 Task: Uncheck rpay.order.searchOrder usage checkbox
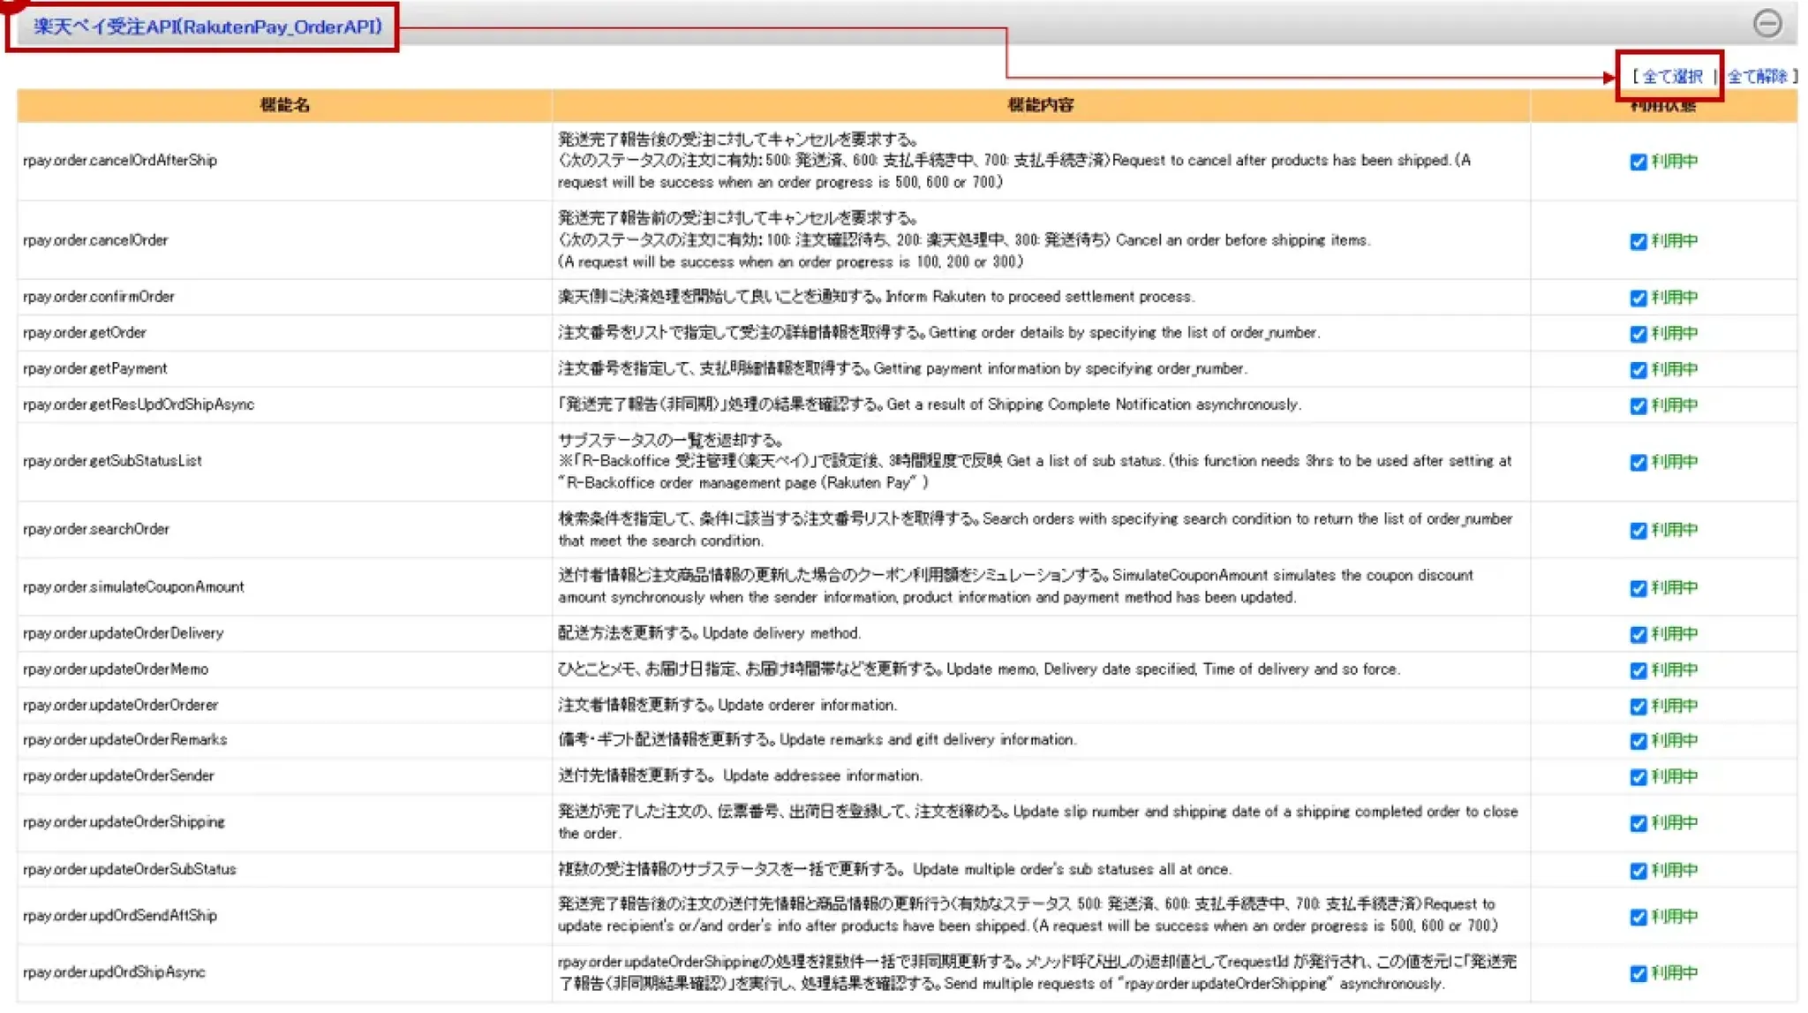coord(1638,530)
